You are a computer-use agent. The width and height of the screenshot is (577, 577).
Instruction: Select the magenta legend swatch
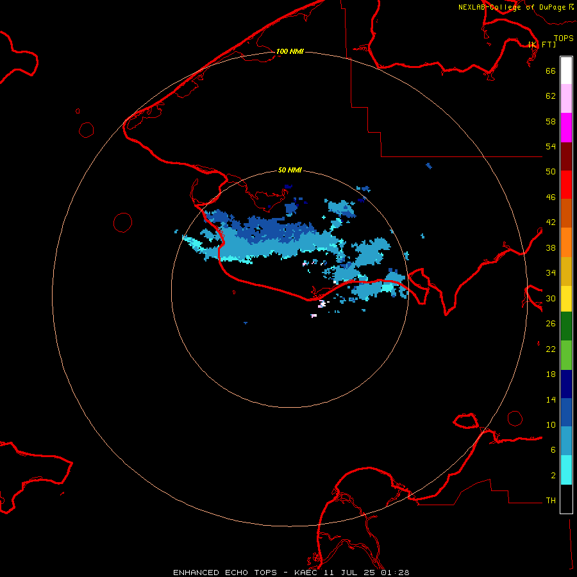pos(566,128)
